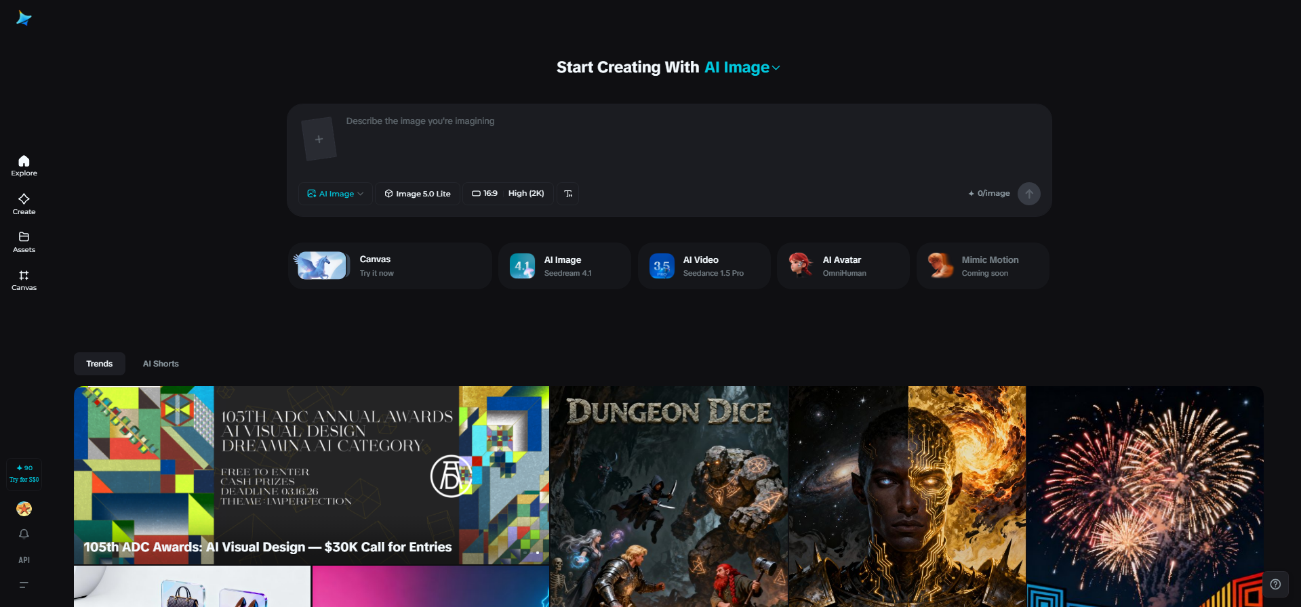Open the Canvas Try it now card
Image resolution: width=1301 pixels, height=607 pixels.
(x=390, y=266)
